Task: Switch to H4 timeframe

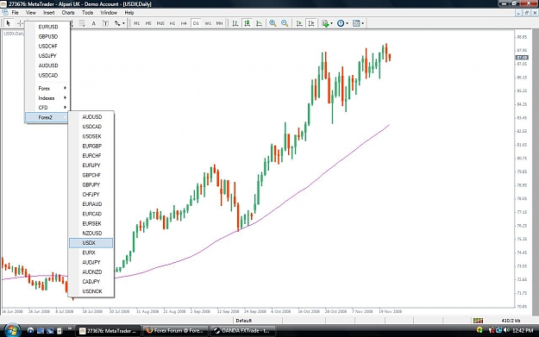Action: 184,23
